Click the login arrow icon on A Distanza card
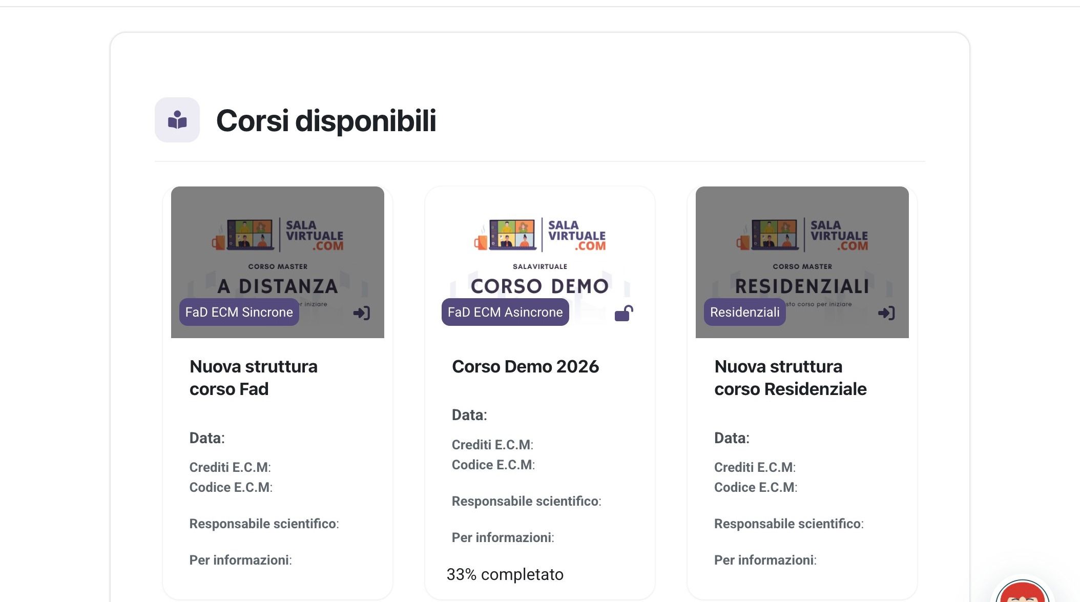This screenshot has height=602, width=1080. 362,313
